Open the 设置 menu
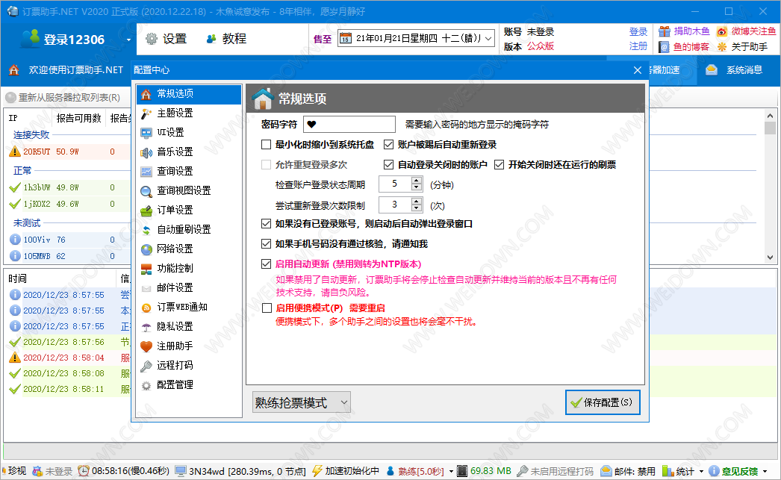This screenshot has height=480, width=781. pos(166,39)
